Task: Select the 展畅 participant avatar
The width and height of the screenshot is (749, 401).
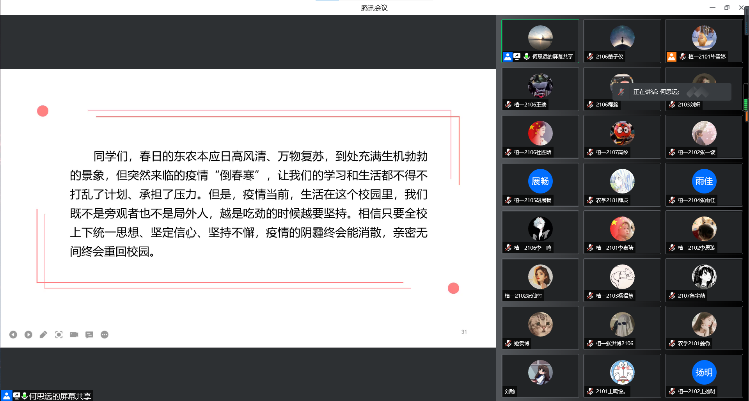Action: 540,181
